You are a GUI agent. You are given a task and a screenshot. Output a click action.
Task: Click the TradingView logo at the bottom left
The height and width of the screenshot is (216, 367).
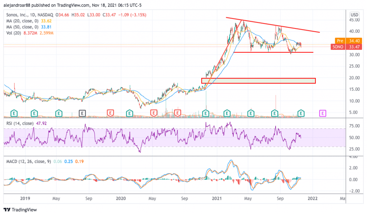[20, 210]
